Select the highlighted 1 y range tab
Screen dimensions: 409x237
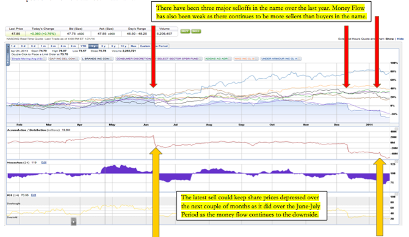[x=93, y=46]
